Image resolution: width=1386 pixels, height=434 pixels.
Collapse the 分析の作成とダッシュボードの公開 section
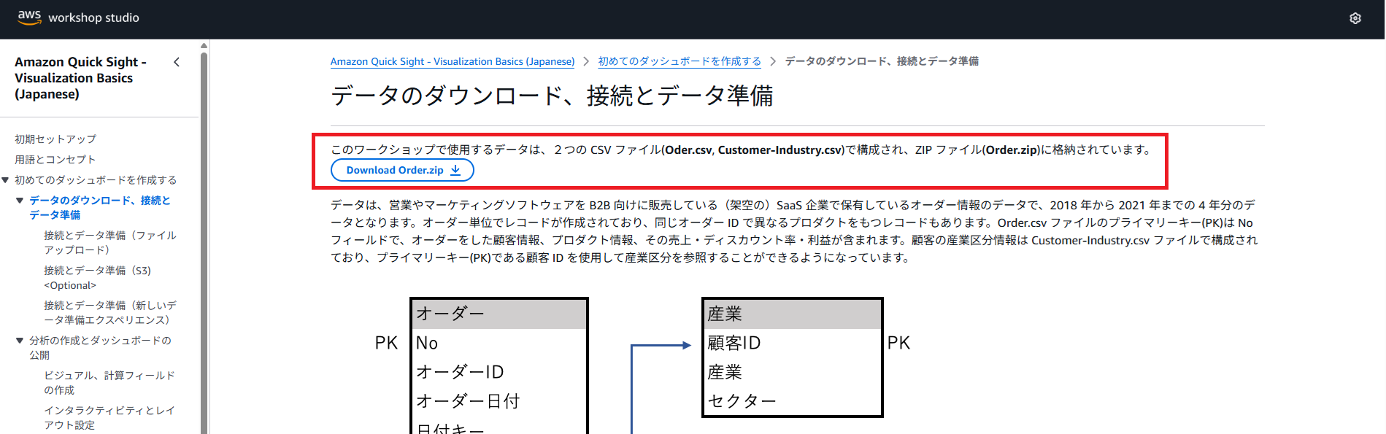(x=20, y=341)
